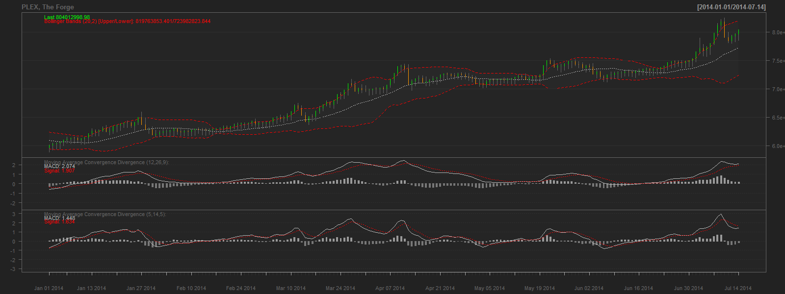Click the 'May 19 2014' date axis label
Viewport: 785px width, 294px height.
point(540,288)
